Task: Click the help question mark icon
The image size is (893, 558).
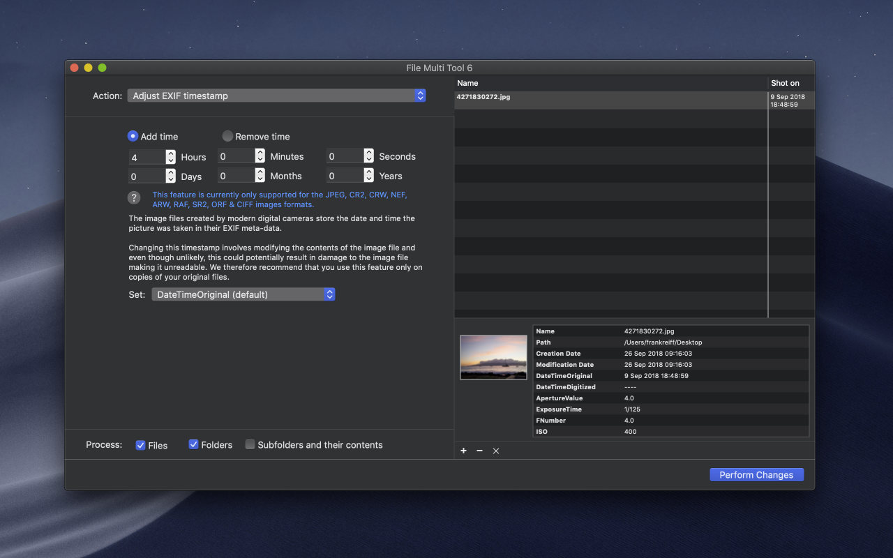Action: pos(134,198)
